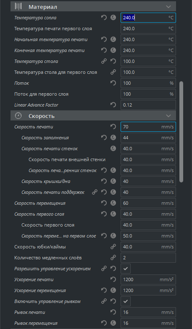Click the Скорость section gauge icon
Screen dimensions: 192x329
18,116
